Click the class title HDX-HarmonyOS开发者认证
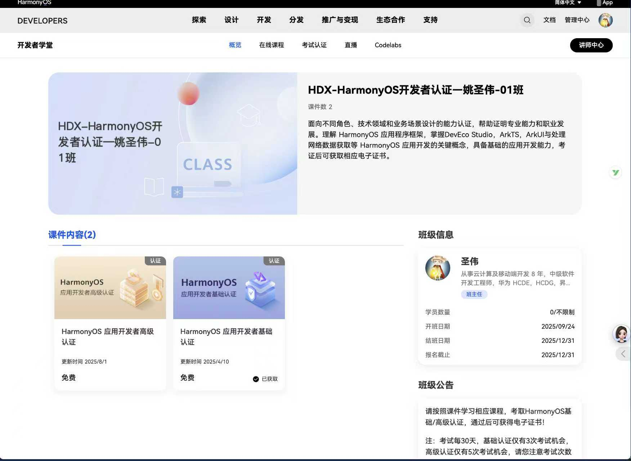The width and height of the screenshot is (631, 461). click(x=416, y=90)
